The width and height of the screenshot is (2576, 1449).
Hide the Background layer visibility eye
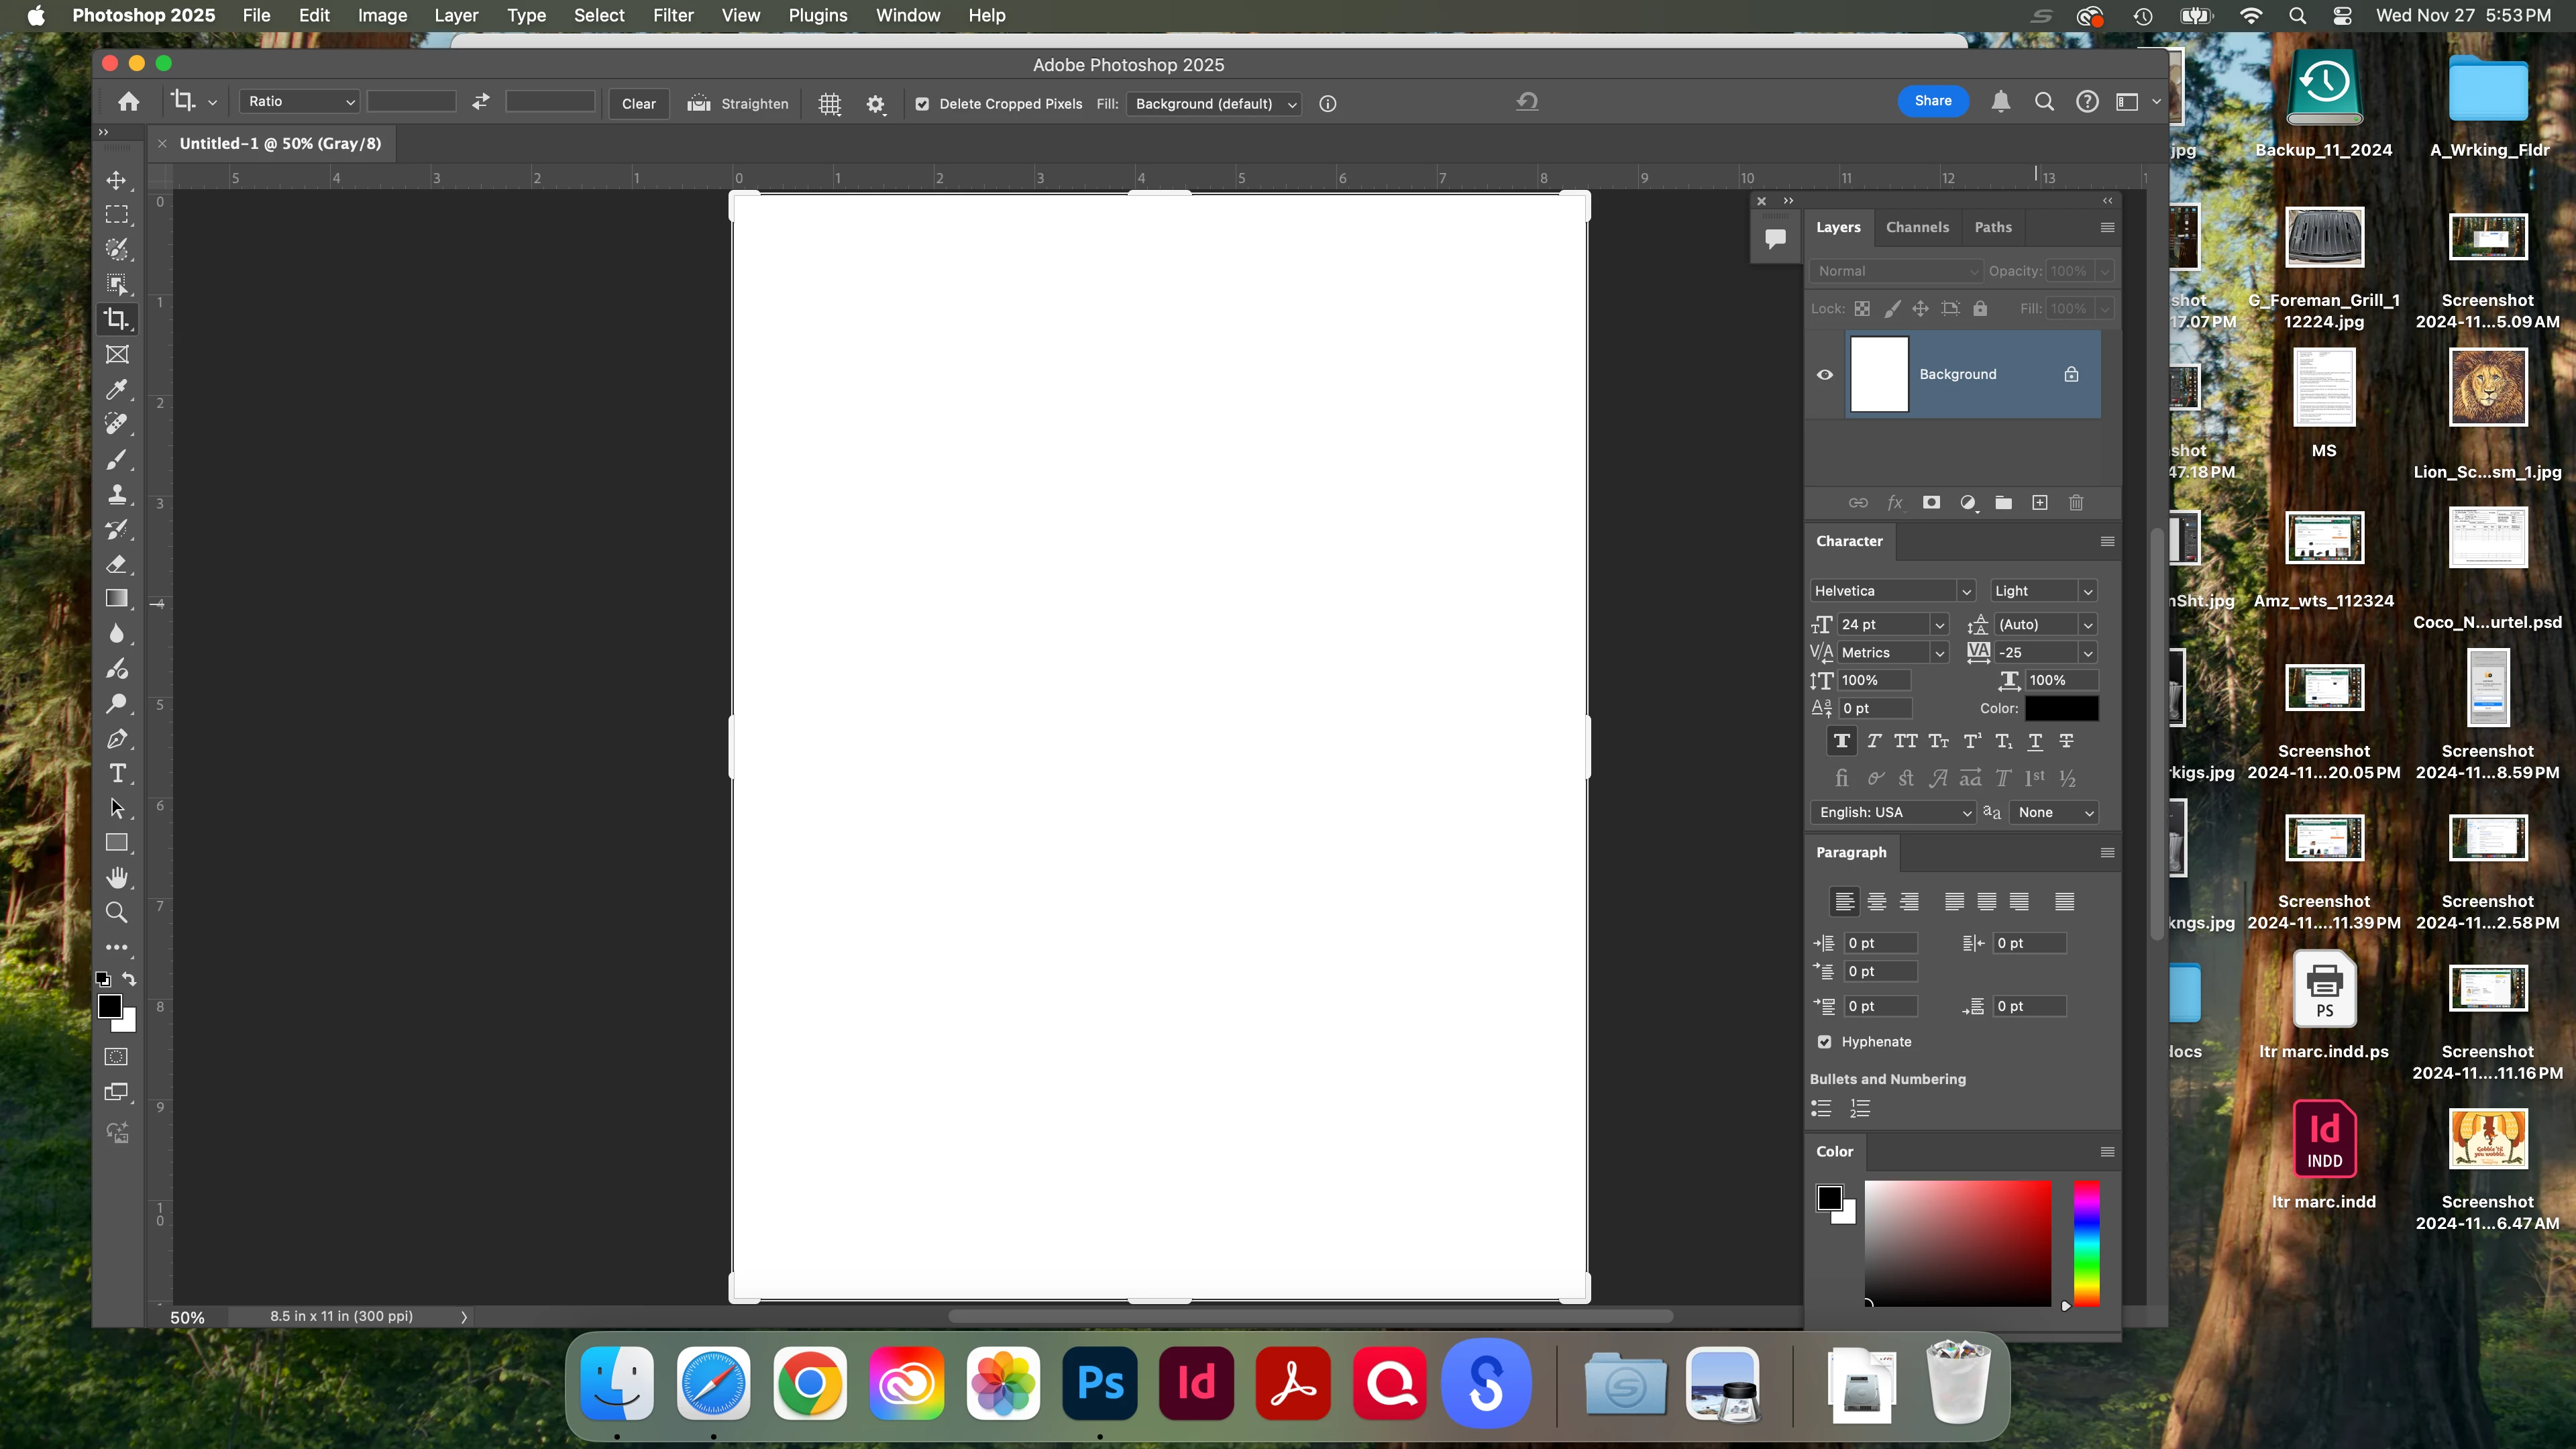1825,375
